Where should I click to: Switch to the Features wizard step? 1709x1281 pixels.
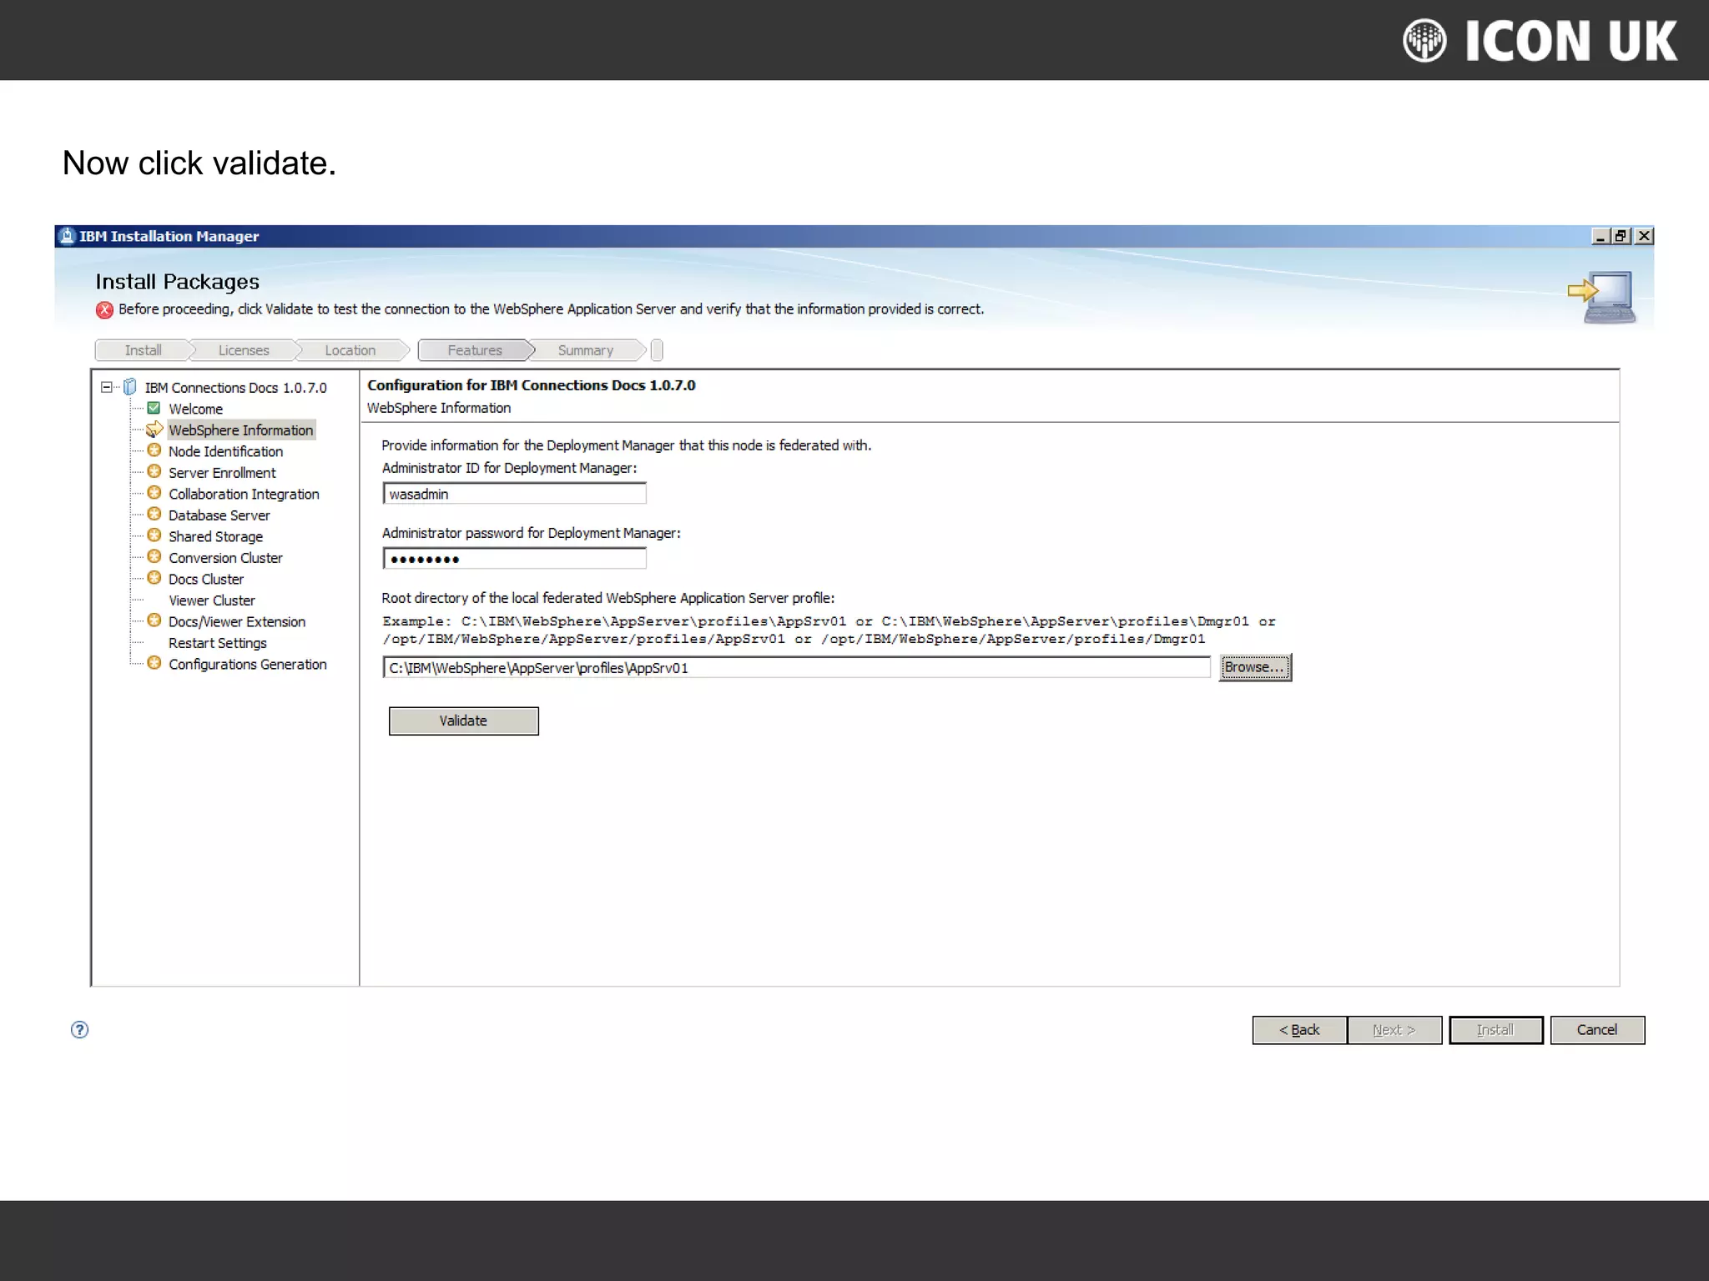[474, 350]
